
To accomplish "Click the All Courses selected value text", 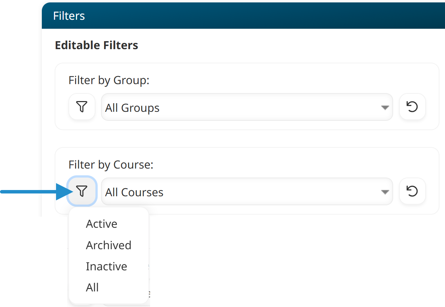I will point(134,192).
